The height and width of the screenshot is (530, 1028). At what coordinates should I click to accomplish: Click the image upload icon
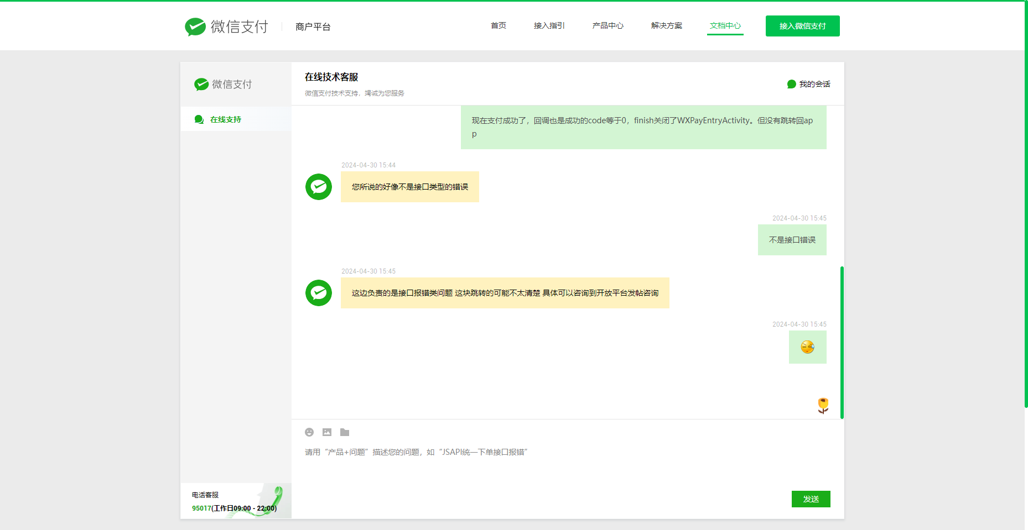coord(327,432)
